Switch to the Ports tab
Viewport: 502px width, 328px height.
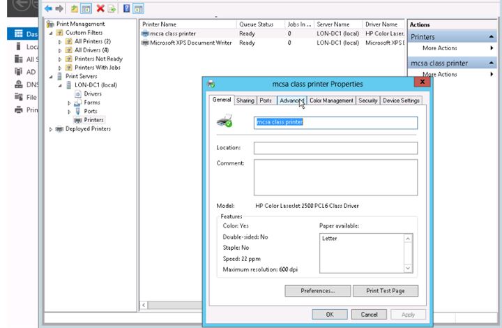(266, 100)
